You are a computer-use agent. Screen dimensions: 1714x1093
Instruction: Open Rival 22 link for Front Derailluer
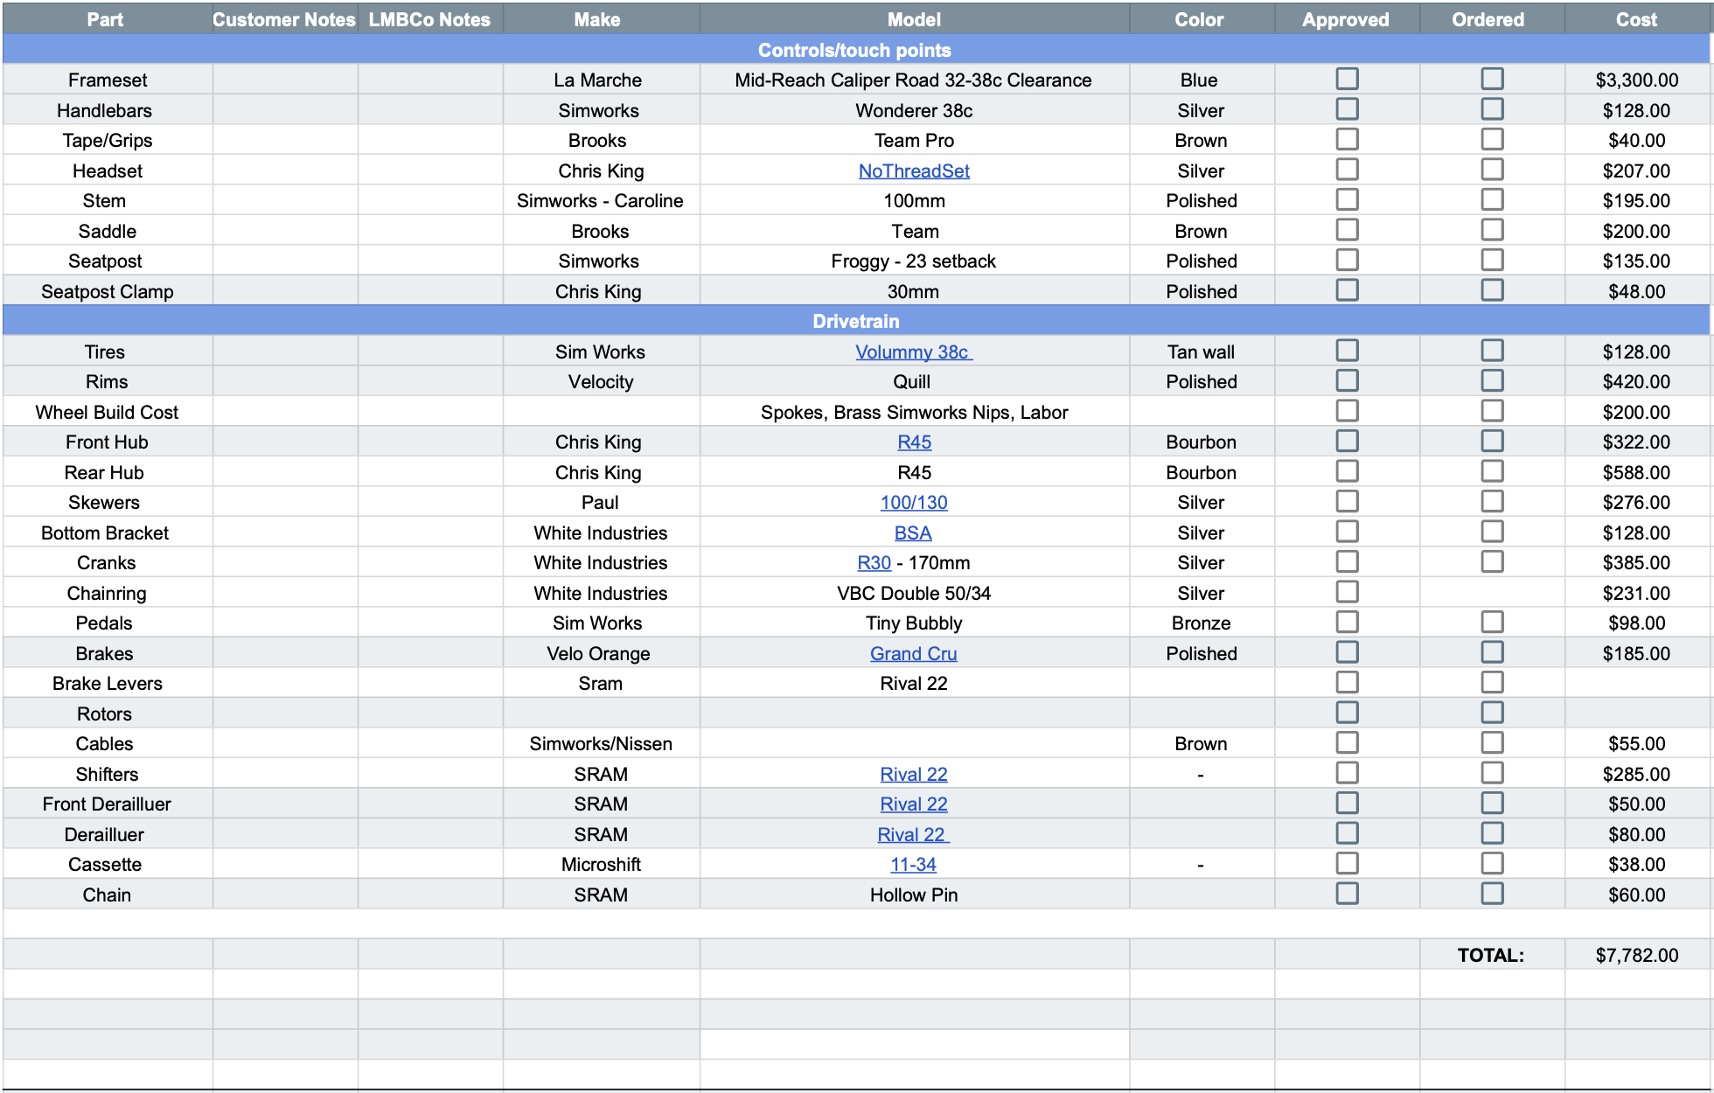914,804
